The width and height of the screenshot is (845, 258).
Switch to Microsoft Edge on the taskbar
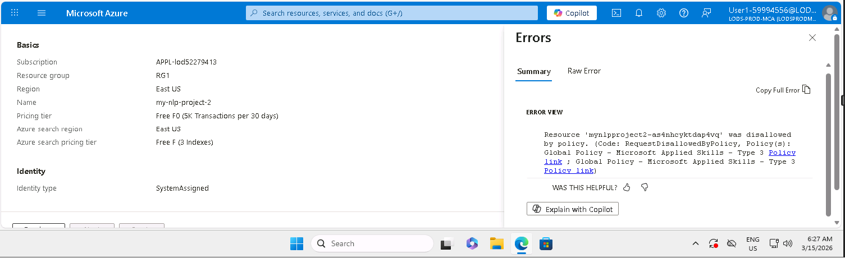(x=522, y=243)
